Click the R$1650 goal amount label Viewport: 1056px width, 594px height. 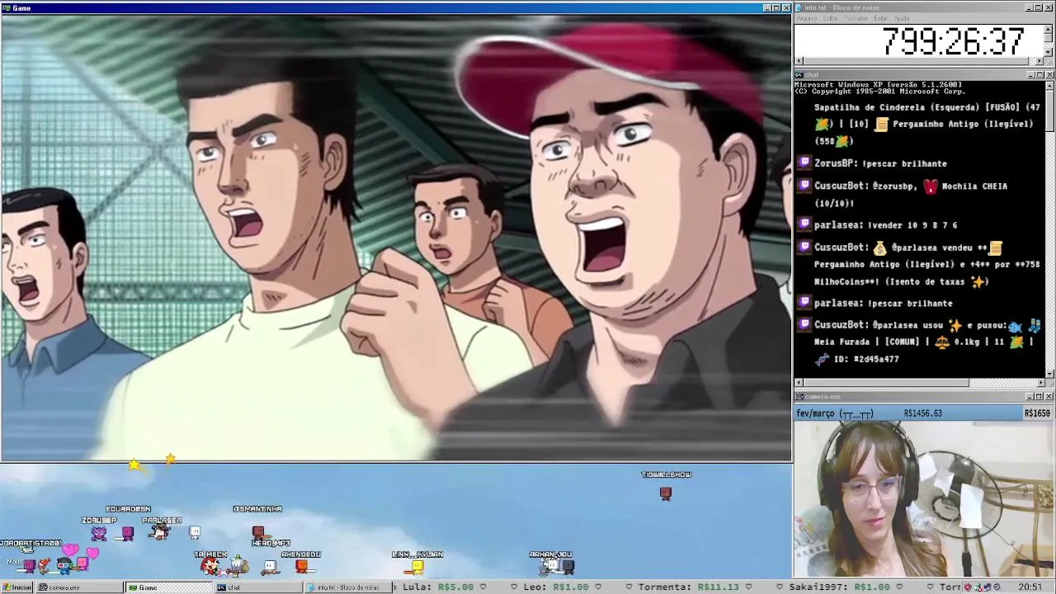1037,413
